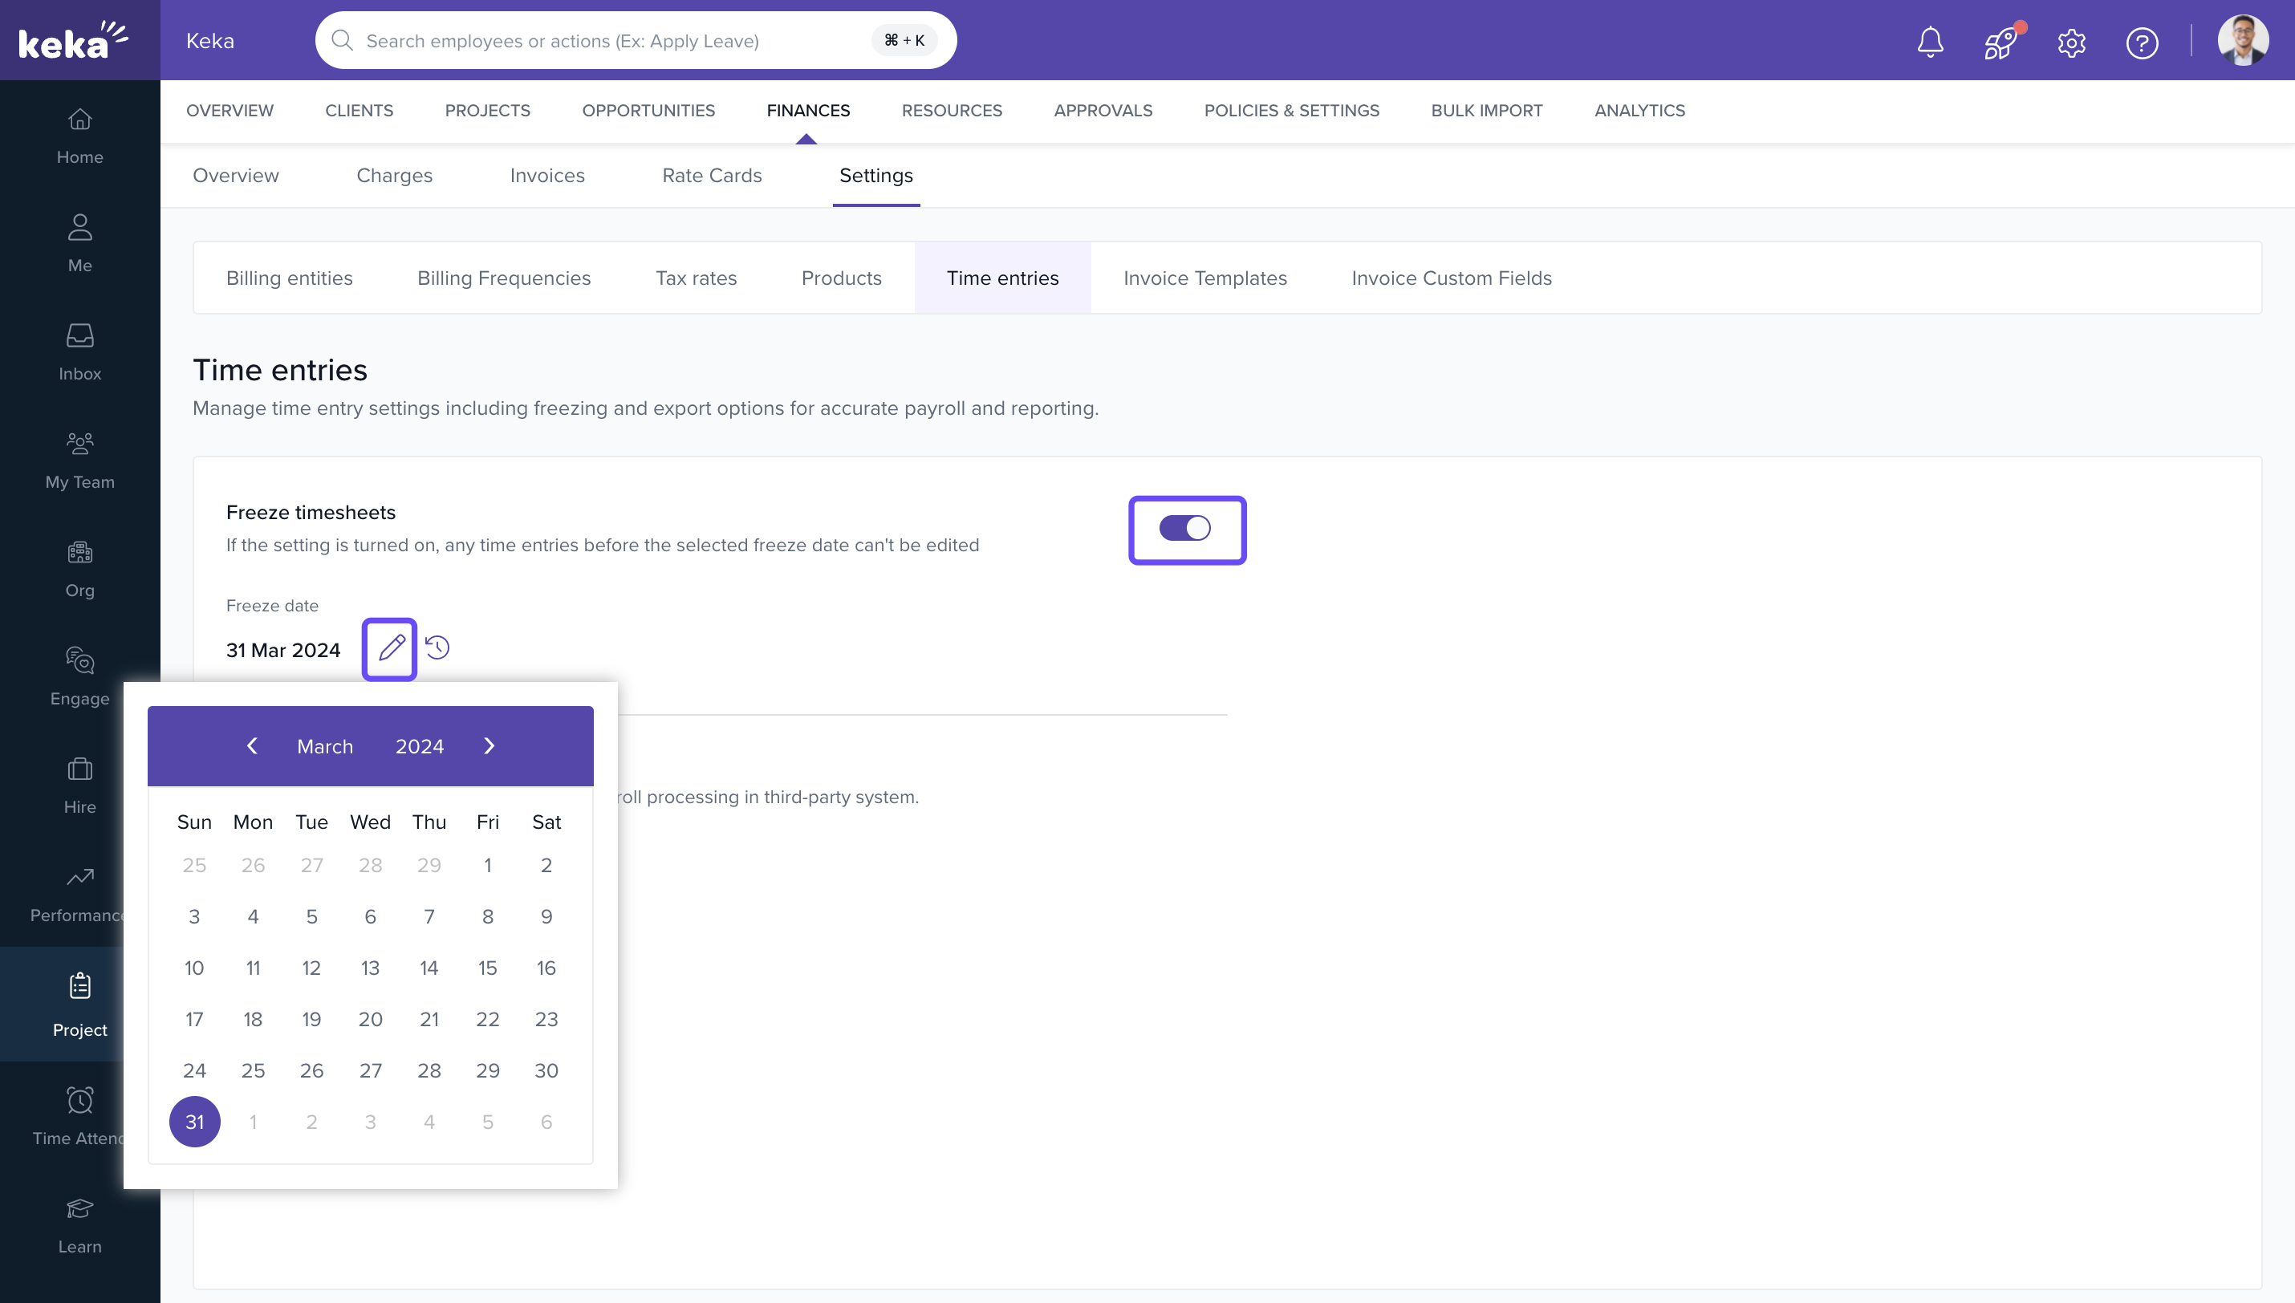This screenshot has width=2295, height=1303.
Task: Click the freeze date edit pencil icon
Action: coord(390,649)
